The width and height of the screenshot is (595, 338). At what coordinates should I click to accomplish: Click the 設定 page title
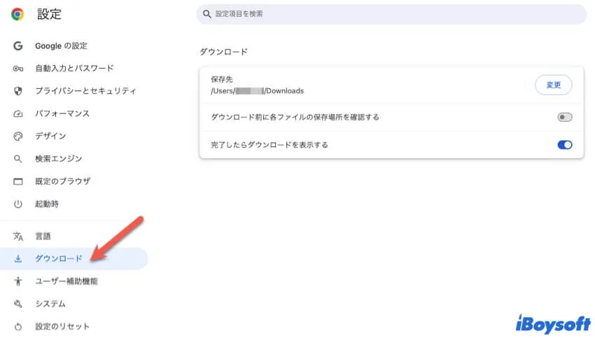49,14
